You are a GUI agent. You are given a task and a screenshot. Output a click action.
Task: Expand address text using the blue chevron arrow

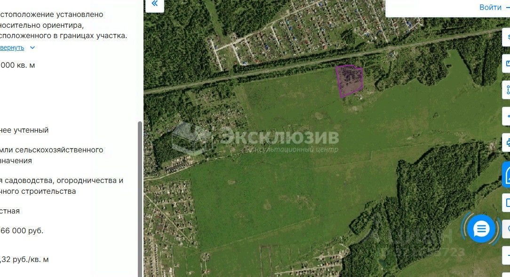pos(32,47)
